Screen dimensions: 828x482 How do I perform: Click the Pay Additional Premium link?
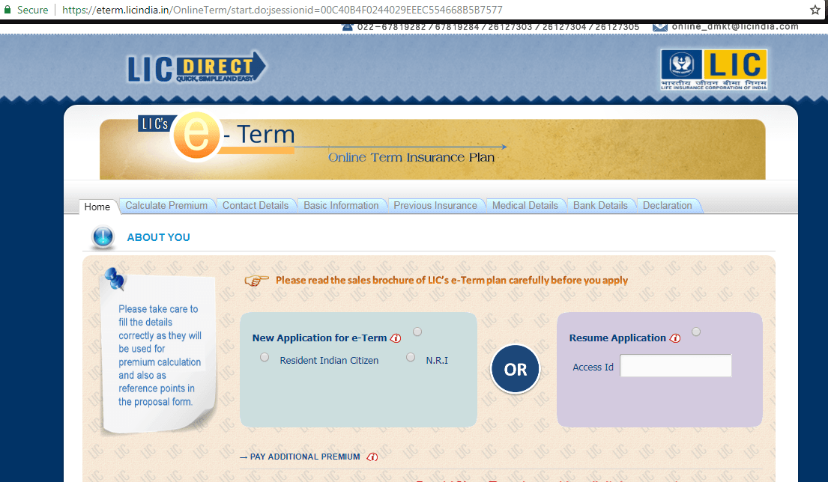tap(304, 457)
